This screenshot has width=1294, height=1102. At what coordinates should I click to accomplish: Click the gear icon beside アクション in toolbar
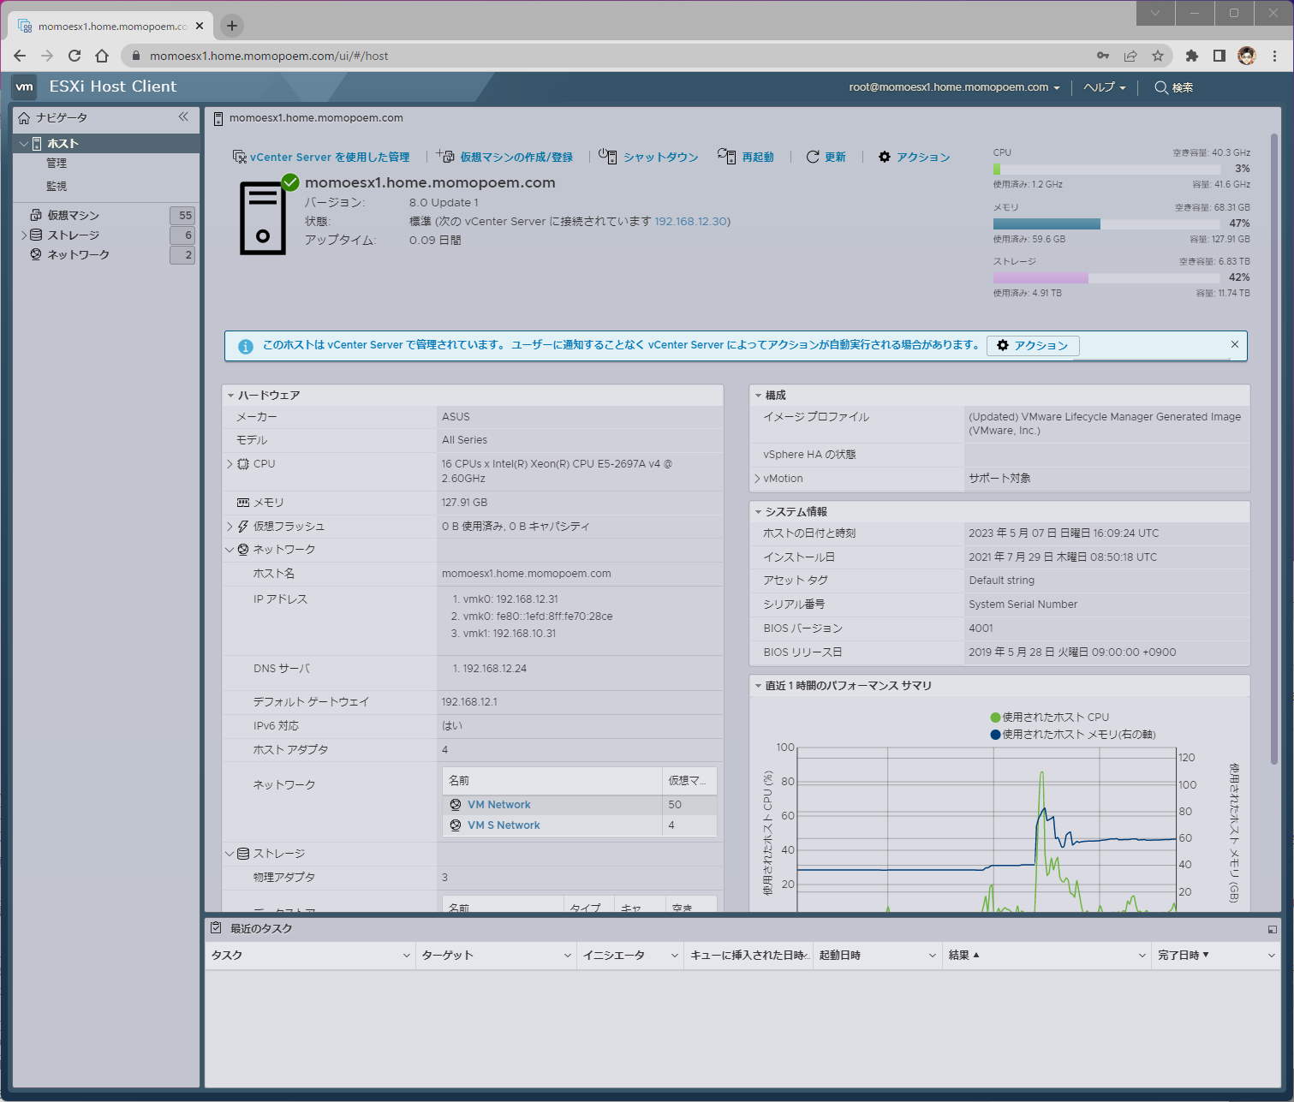pyautogui.click(x=885, y=157)
